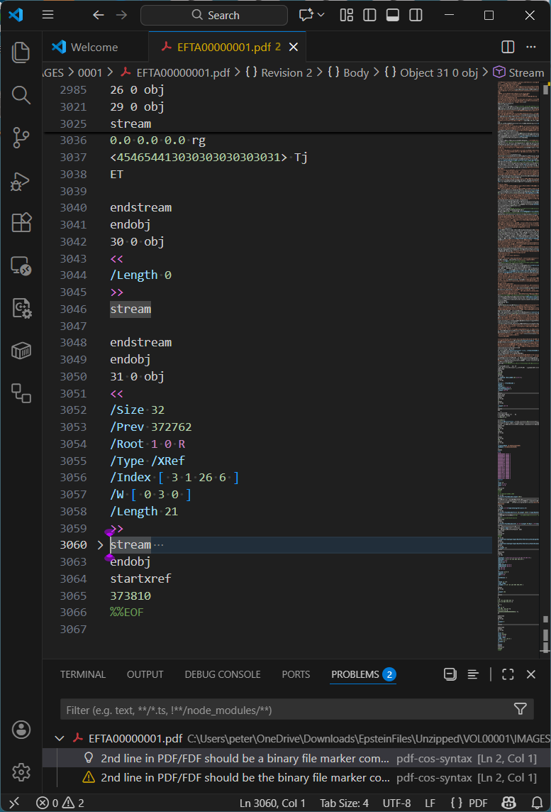Expand the folded stream at line 3060
Image resolution: width=551 pixels, height=812 pixels.
[x=101, y=545]
